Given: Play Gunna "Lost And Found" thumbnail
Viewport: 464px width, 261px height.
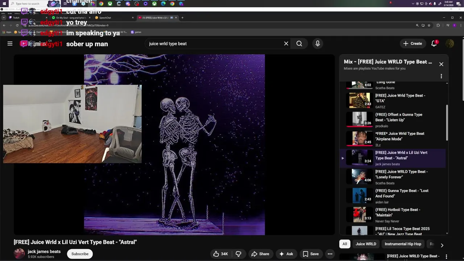Looking at the screenshot, I should 360,196.
